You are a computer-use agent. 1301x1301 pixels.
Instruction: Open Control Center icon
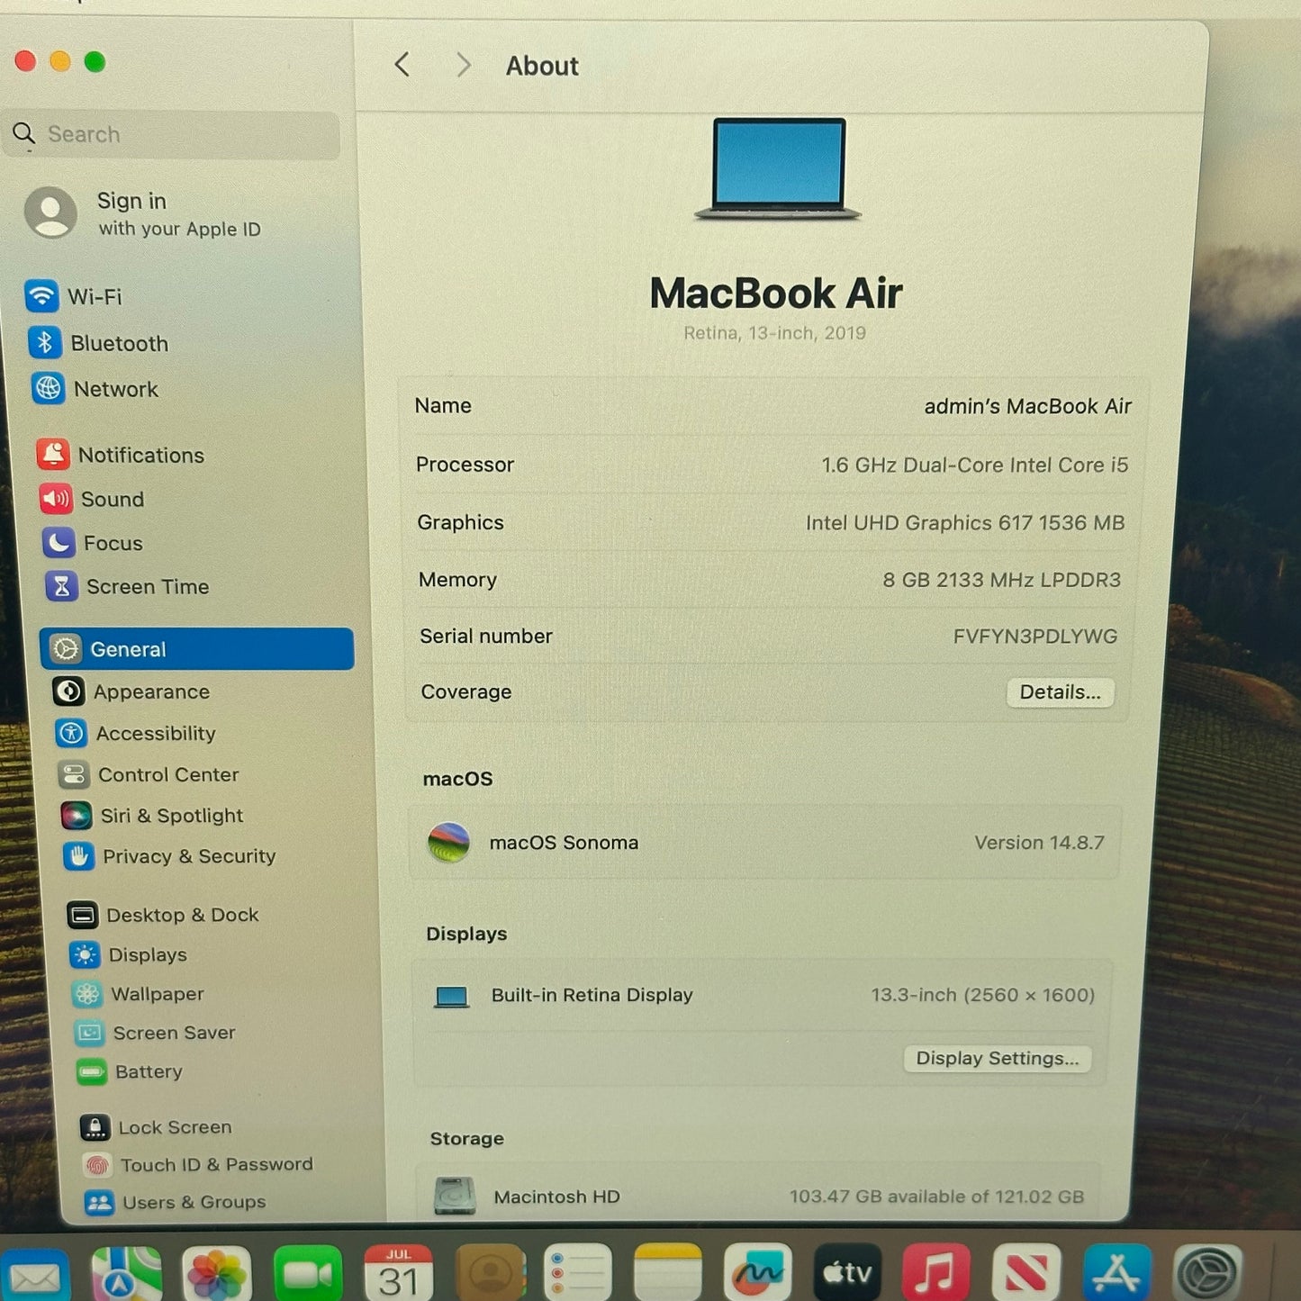pos(73,774)
